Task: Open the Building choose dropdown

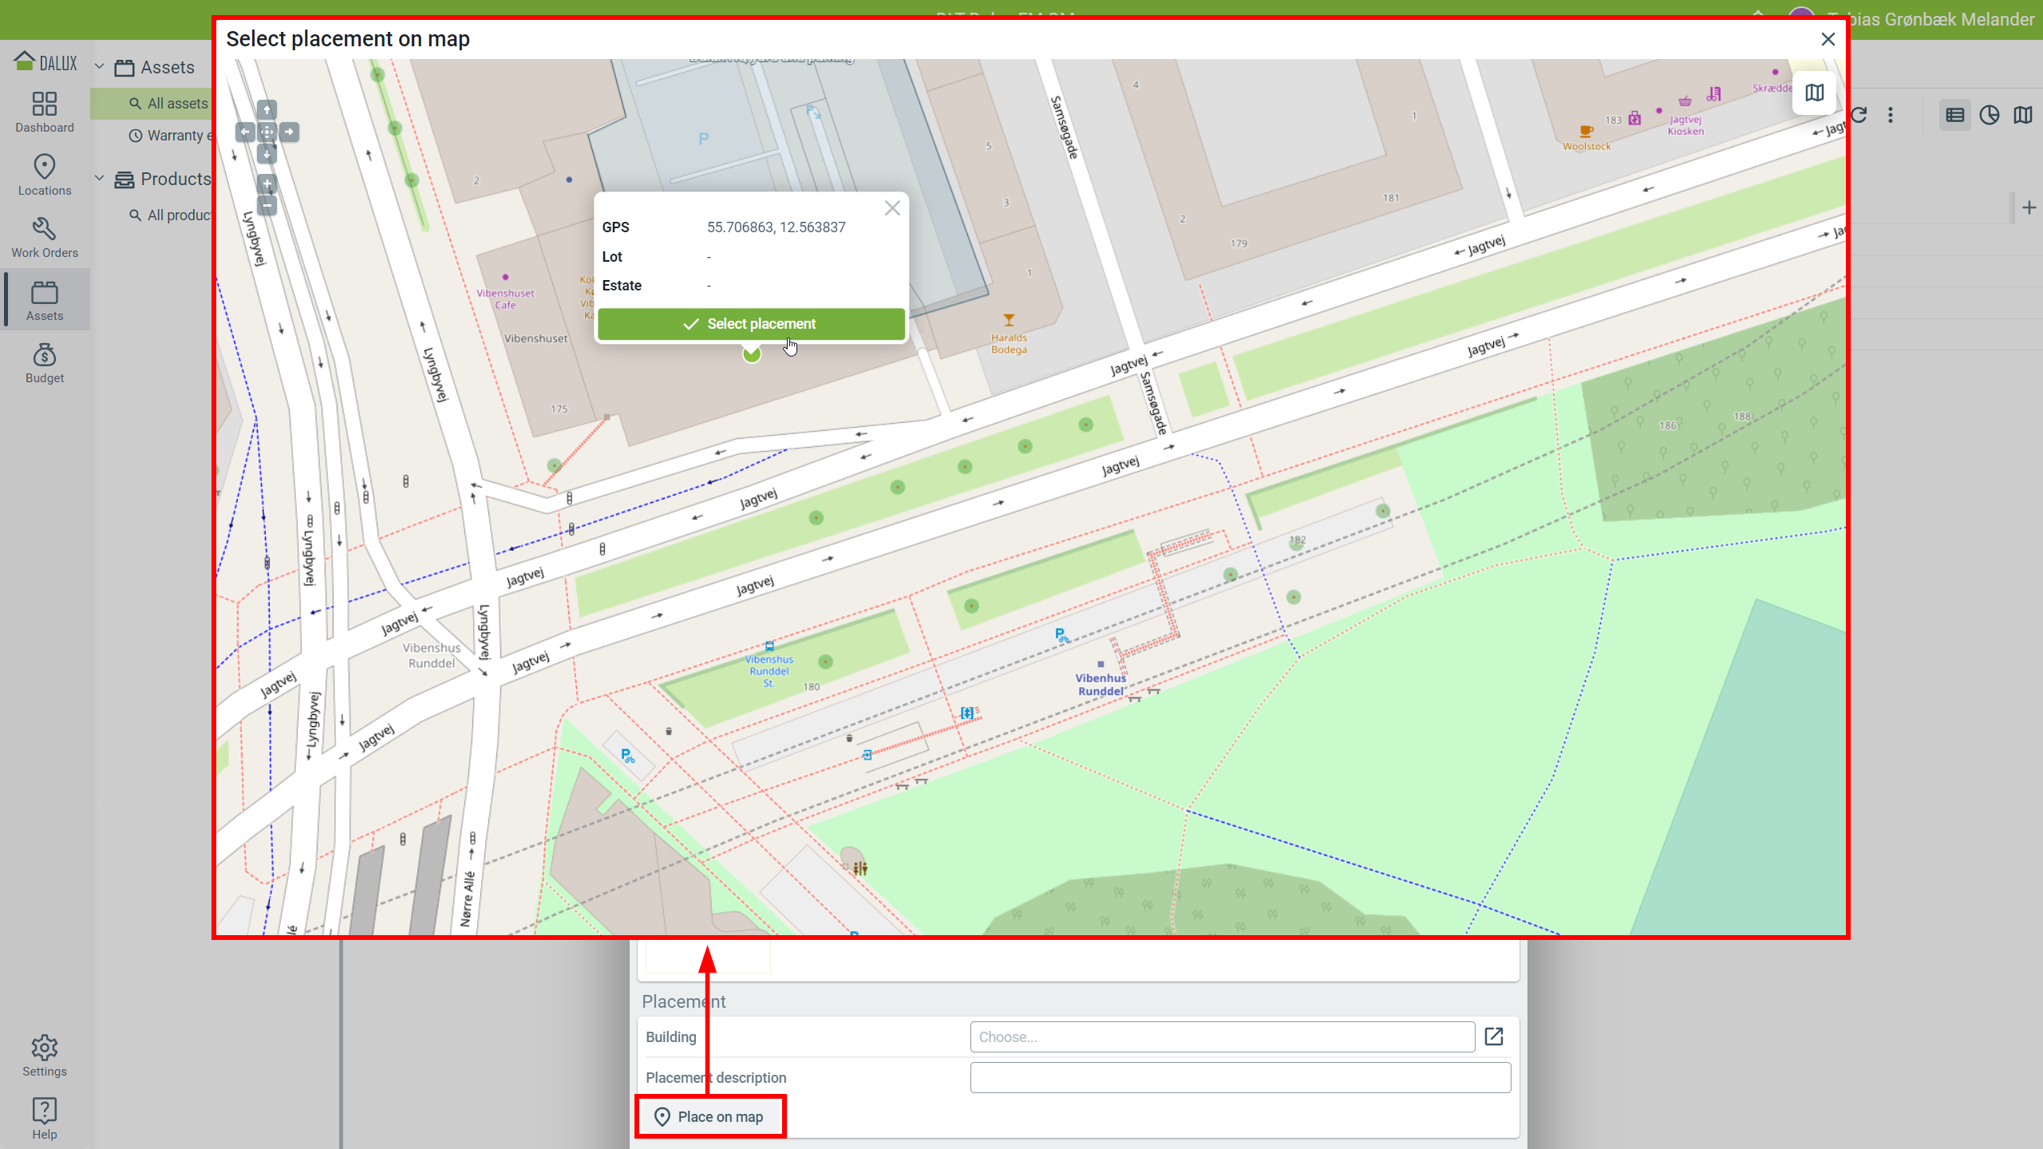Action: [1222, 1037]
